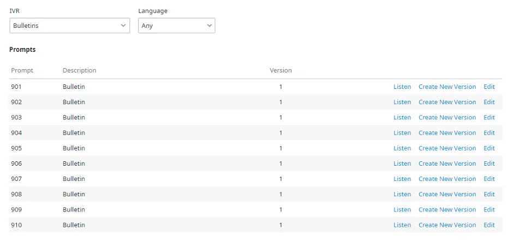Listen to prompt 902

click(402, 102)
